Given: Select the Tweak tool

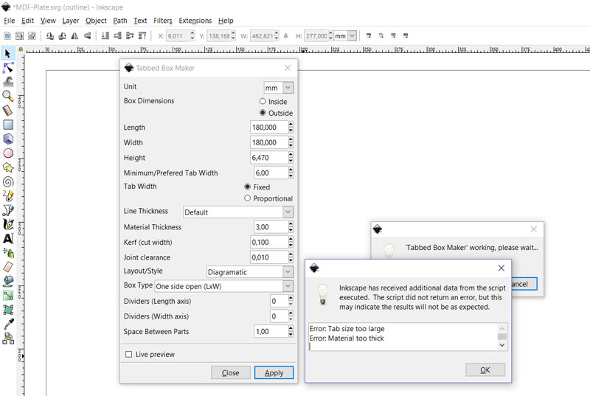Looking at the screenshot, I should point(8,82).
